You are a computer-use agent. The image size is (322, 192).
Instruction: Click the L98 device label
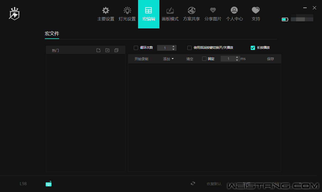click(x=23, y=184)
